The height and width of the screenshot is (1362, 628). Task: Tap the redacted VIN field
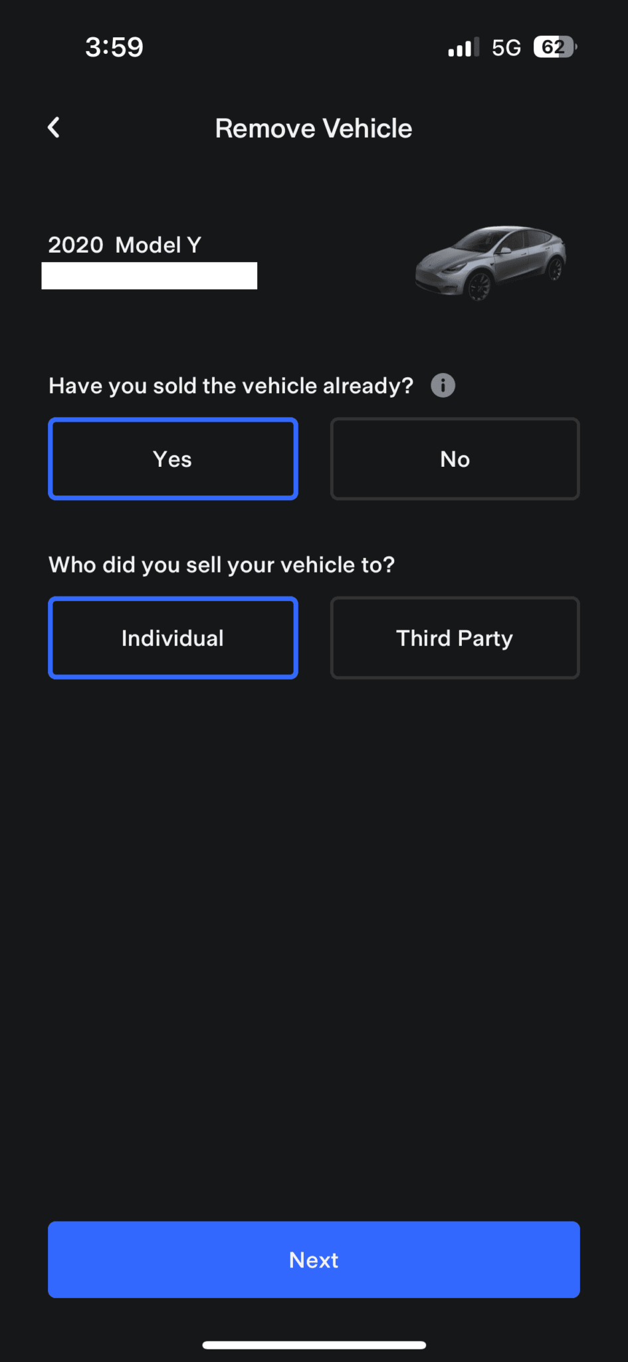(x=150, y=275)
